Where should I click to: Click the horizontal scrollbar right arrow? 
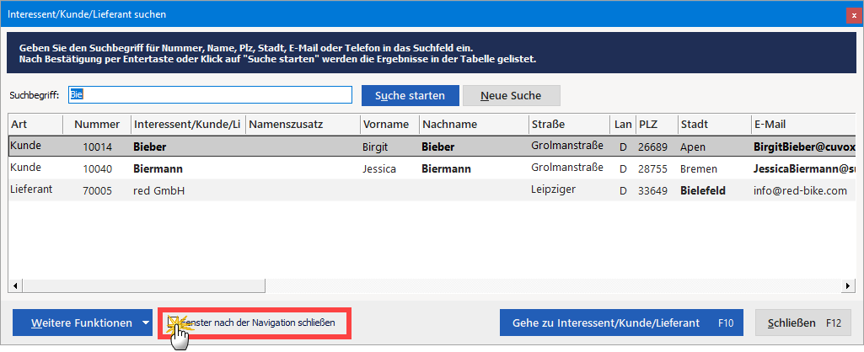[x=849, y=286]
